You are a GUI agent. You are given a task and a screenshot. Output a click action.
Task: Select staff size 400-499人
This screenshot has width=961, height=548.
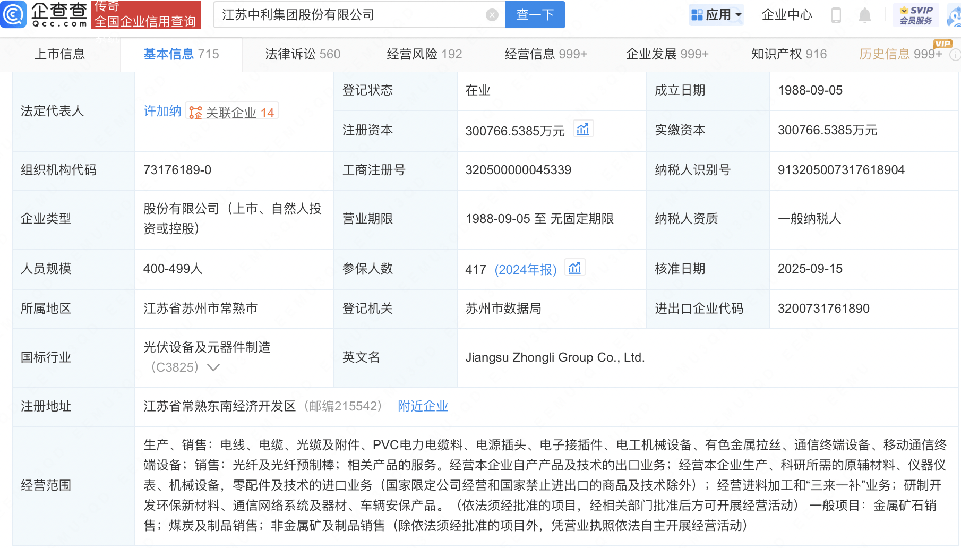(173, 269)
